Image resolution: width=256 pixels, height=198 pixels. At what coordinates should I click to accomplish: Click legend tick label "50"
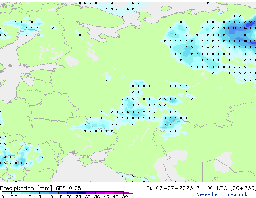tap(125, 196)
